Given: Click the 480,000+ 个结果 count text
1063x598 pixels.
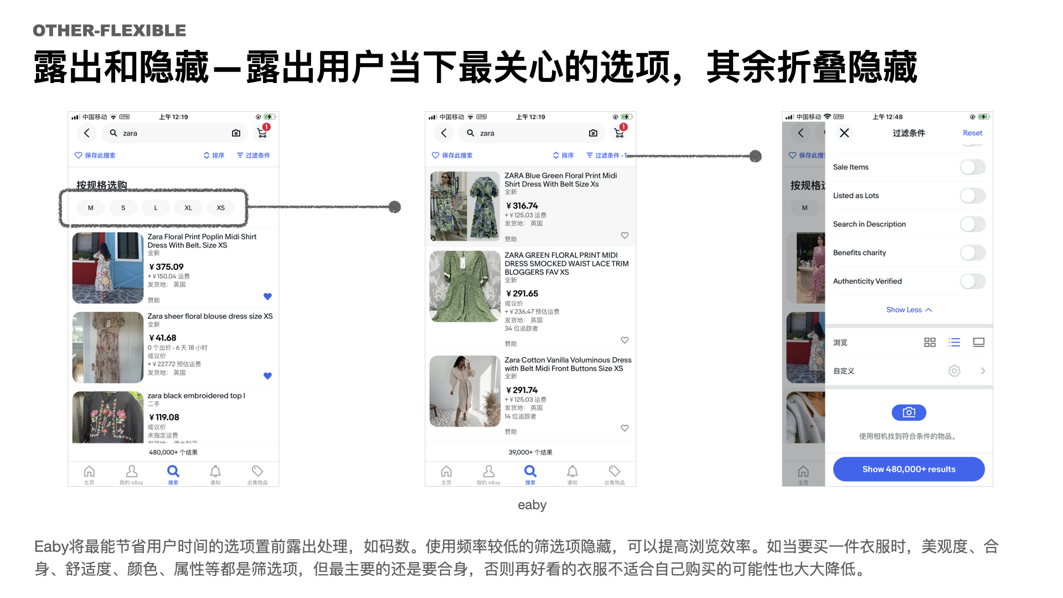Looking at the screenshot, I should click(173, 452).
